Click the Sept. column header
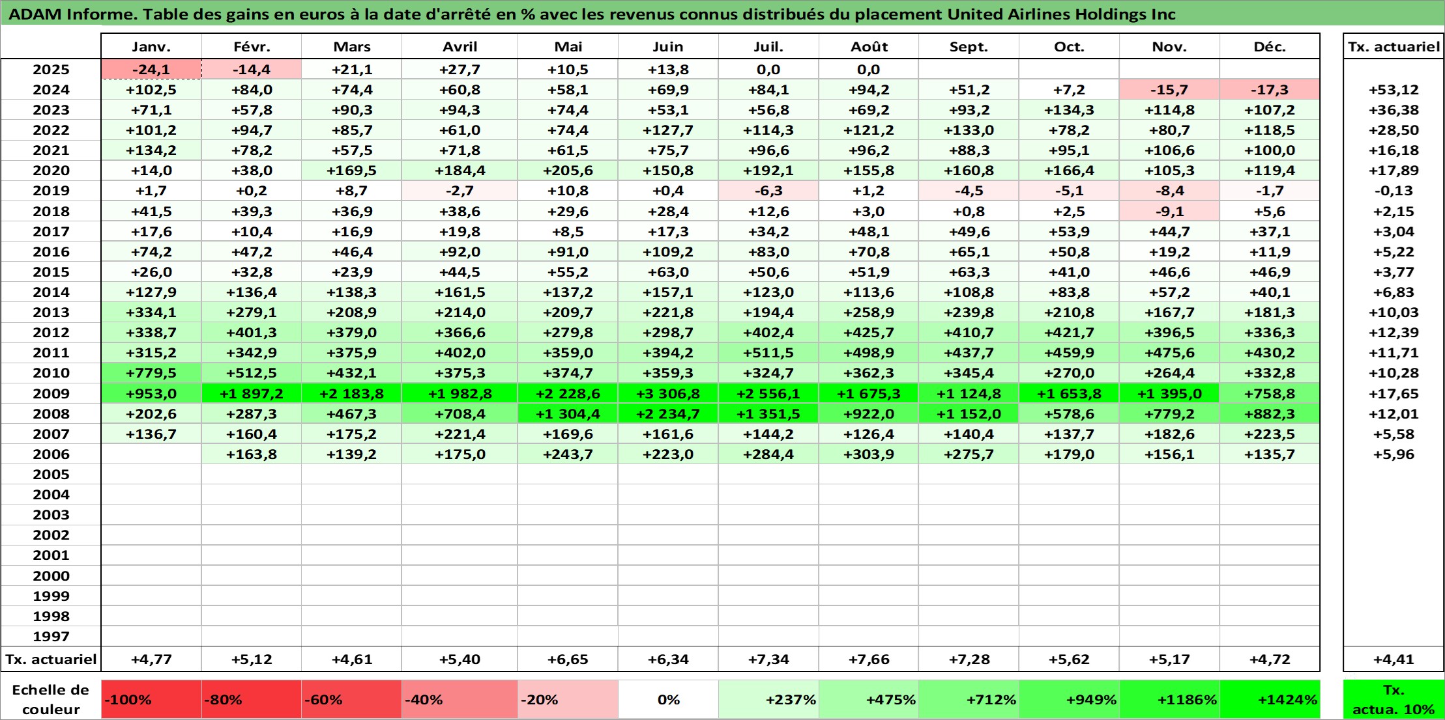This screenshot has height=720, width=1445. (x=969, y=46)
